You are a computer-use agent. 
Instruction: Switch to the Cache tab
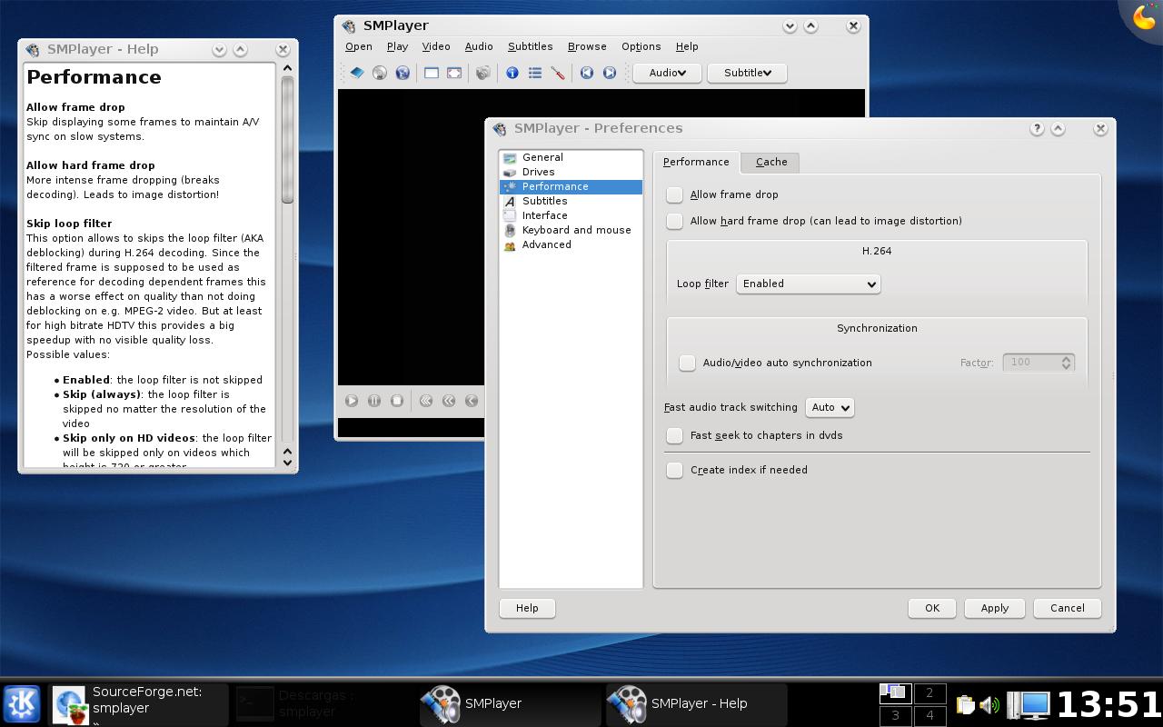(x=771, y=162)
